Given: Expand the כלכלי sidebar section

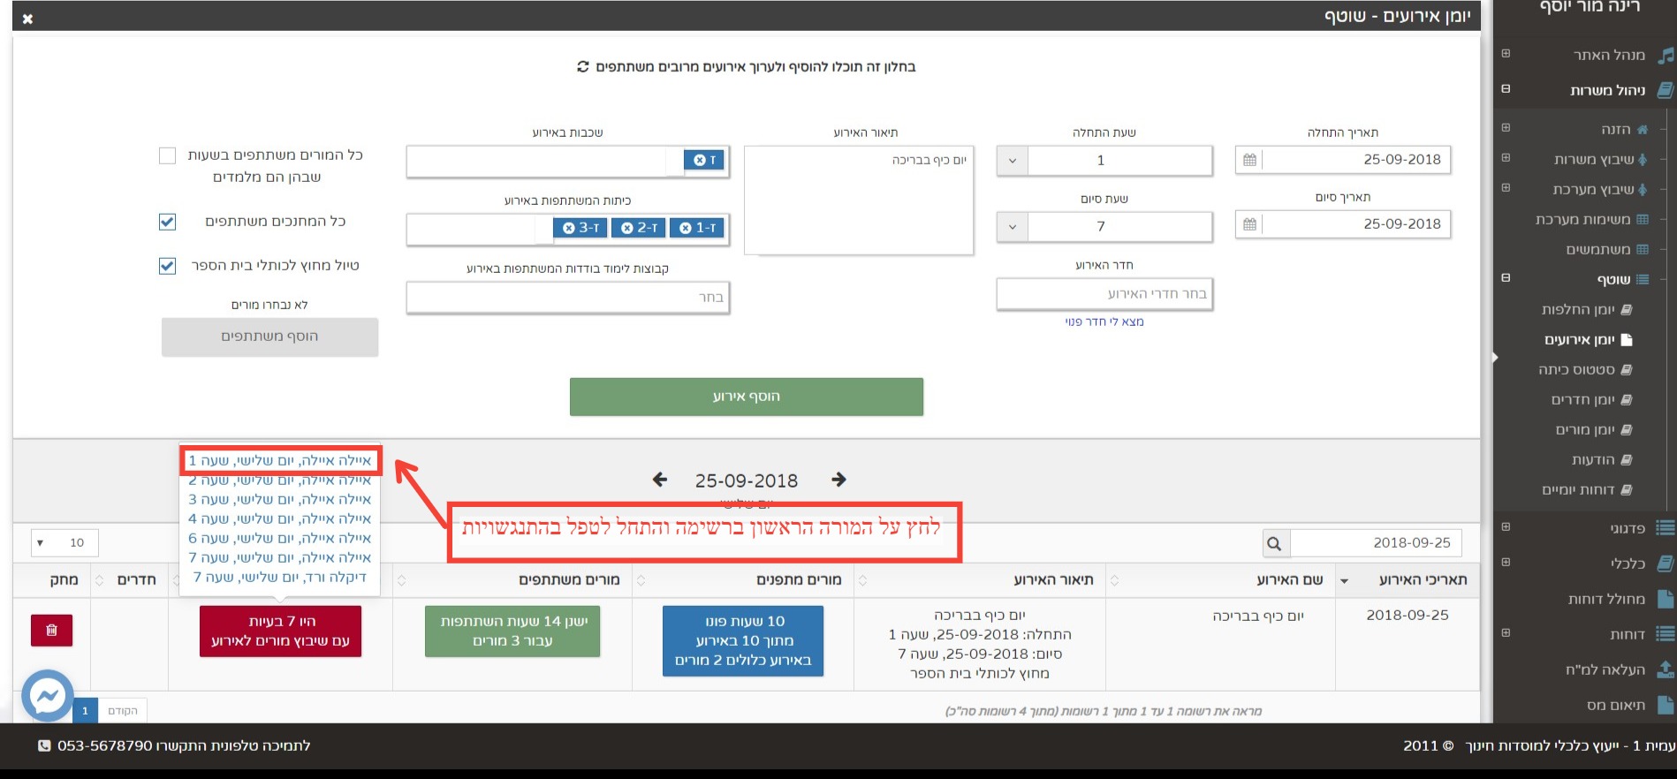Looking at the screenshot, I should (1506, 563).
